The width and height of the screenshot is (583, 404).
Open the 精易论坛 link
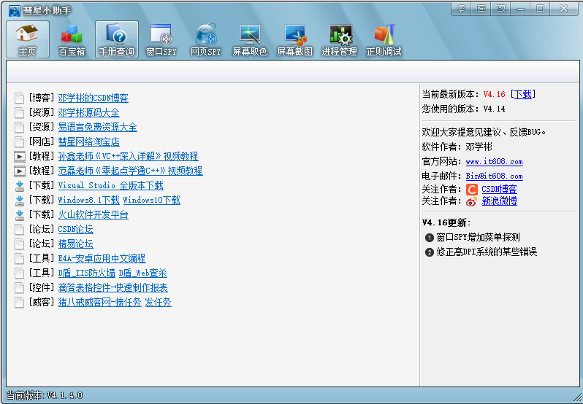point(76,244)
